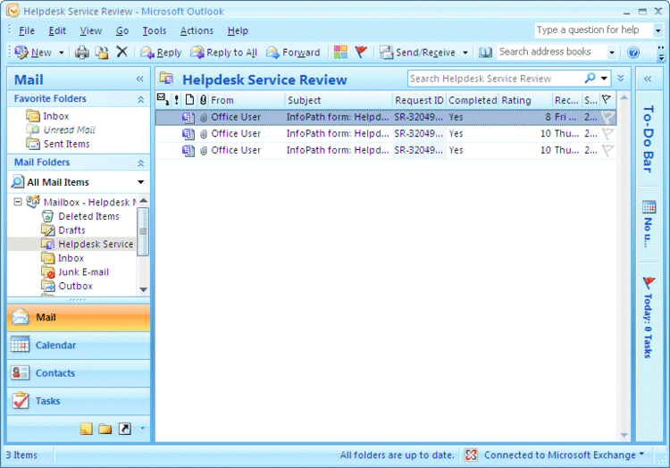Click Reply to All button
The width and height of the screenshot is (670, 468).
tap(223, 53)
